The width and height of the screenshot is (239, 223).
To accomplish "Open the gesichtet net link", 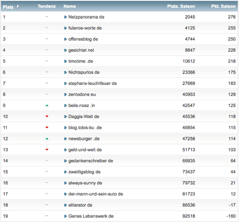I will [81, 50].
